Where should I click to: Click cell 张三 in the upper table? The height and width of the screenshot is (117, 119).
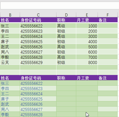tap(10, 26)
